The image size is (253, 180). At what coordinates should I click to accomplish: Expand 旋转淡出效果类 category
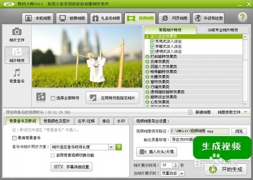point(147,97)
